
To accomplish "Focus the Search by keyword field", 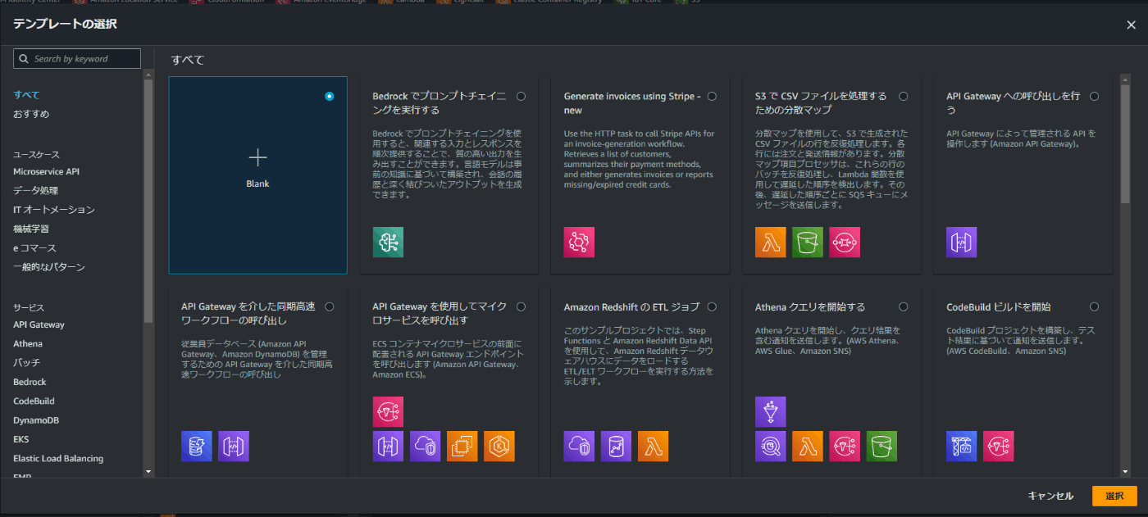I will [x=77, y=59].
